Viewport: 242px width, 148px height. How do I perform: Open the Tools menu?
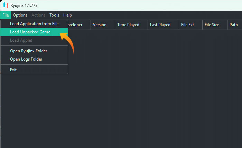click(54, 15)
